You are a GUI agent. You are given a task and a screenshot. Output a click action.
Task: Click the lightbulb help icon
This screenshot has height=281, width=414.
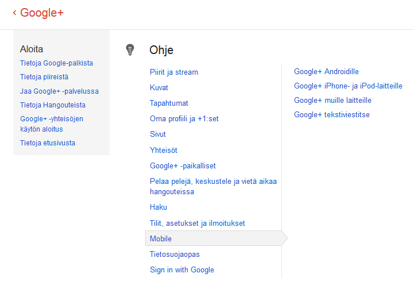(130, 50)
